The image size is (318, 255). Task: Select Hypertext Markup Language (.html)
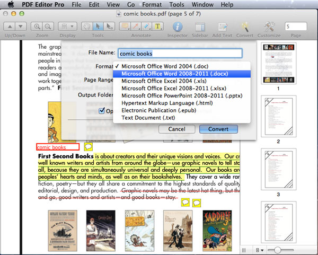point(182,103)
